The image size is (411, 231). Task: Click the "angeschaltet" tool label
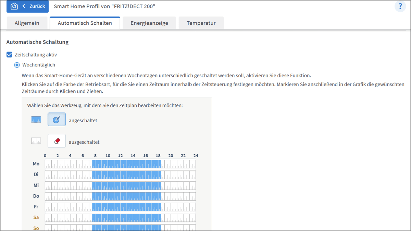point(83,120)
